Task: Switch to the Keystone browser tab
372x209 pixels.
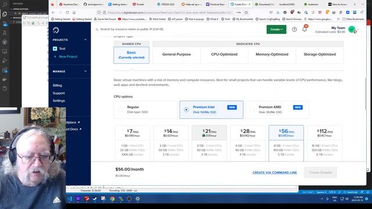Action: (x=69, y=4)
